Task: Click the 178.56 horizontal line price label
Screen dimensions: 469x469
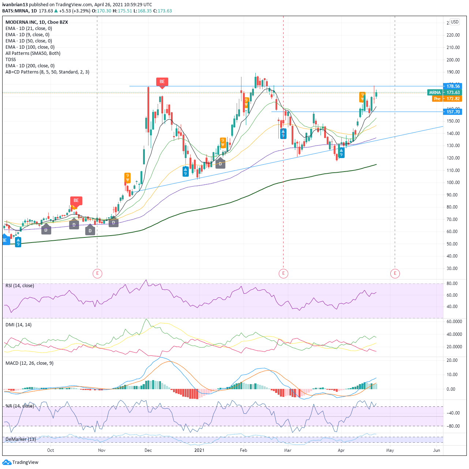Action: click(453, 86)
